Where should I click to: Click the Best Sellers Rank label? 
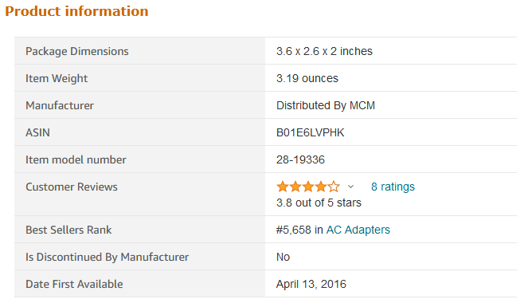pyautogui.click(x=68, y=230)
